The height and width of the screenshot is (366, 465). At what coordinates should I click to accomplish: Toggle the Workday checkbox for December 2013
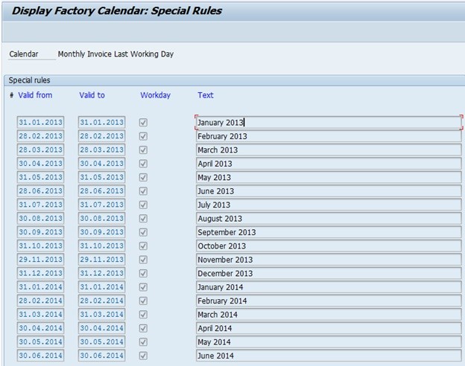click(x=143, y=273)
